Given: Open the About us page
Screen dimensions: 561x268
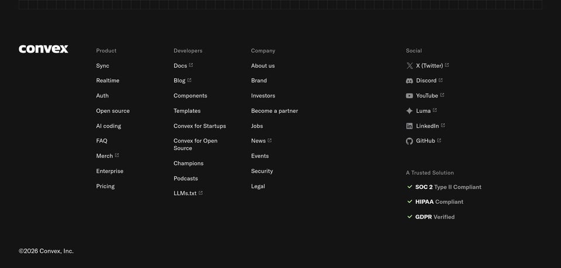Looking at the screenshot, I should [x=263, y=66].
